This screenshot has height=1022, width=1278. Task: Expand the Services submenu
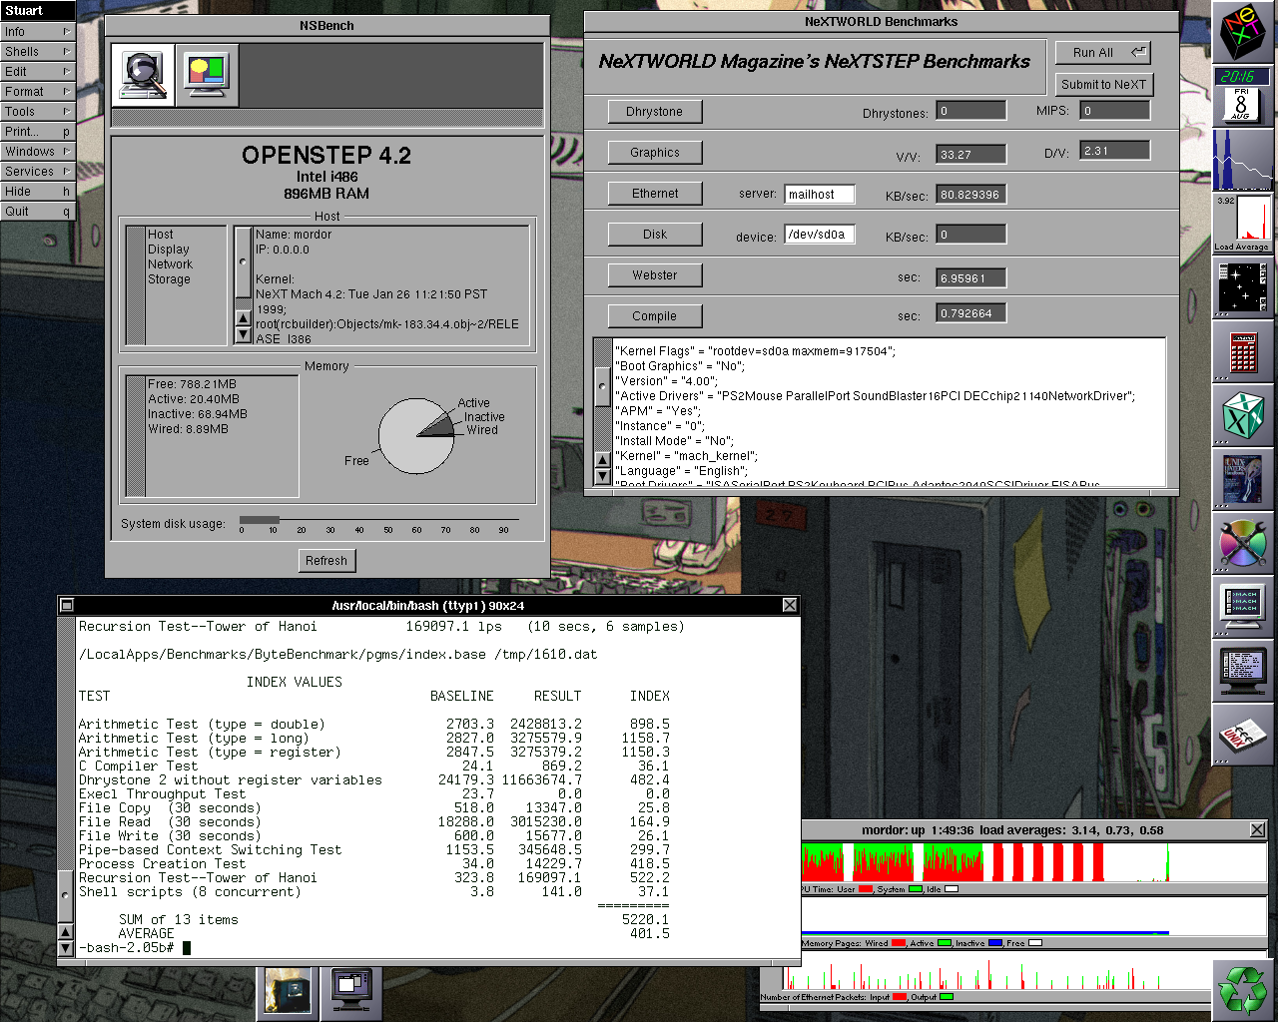click(x=38, y=172)
